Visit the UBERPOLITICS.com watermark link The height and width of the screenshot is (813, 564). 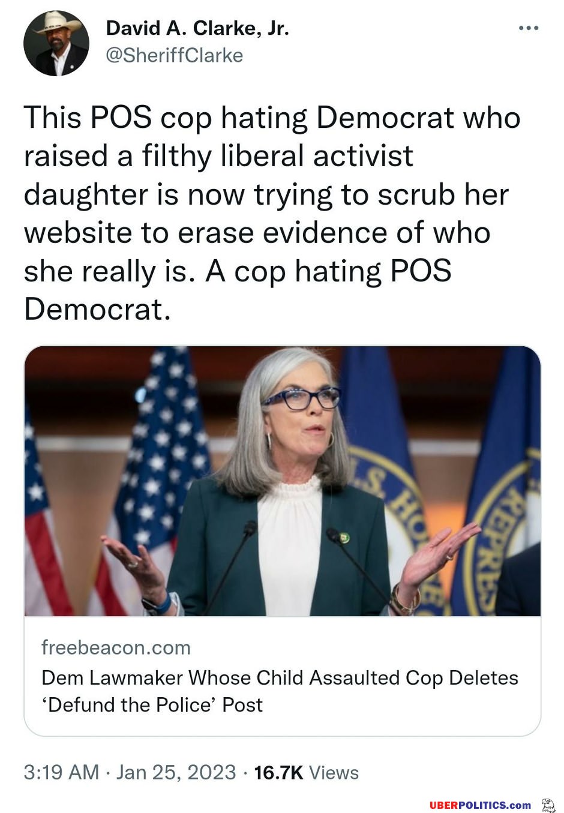pos(481,805)
